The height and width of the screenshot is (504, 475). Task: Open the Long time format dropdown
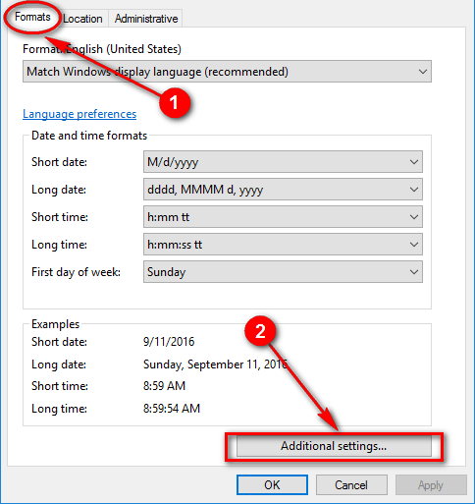(283, 245)
